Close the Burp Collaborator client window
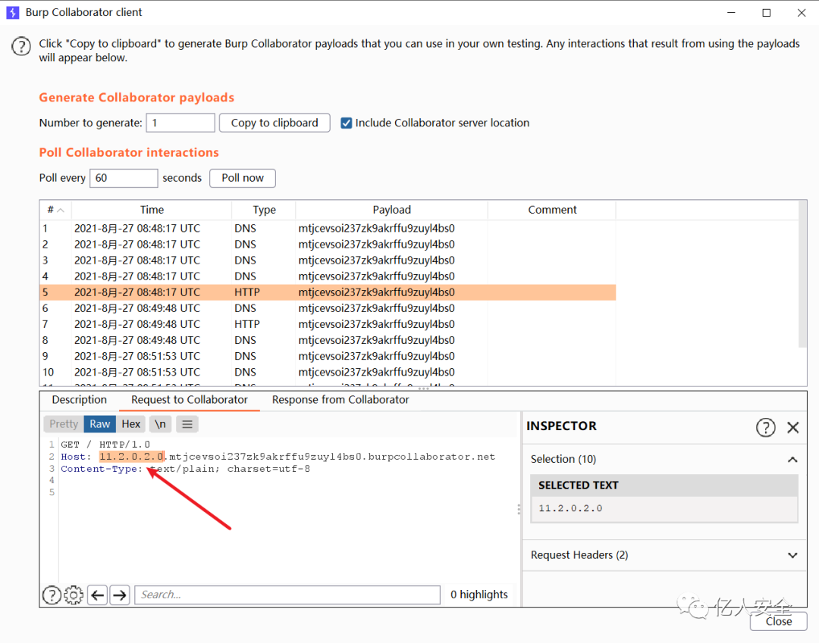The height and width of the screenshot is (643, 819). coord(802,13)
